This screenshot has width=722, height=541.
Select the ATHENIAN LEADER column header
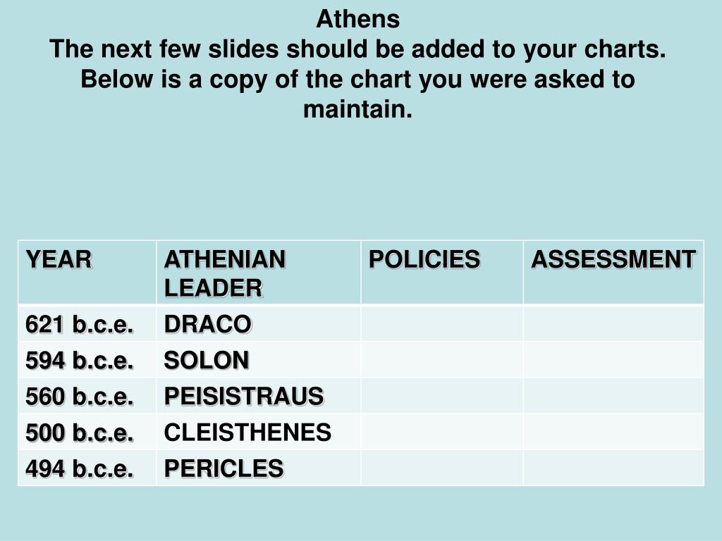258,273
